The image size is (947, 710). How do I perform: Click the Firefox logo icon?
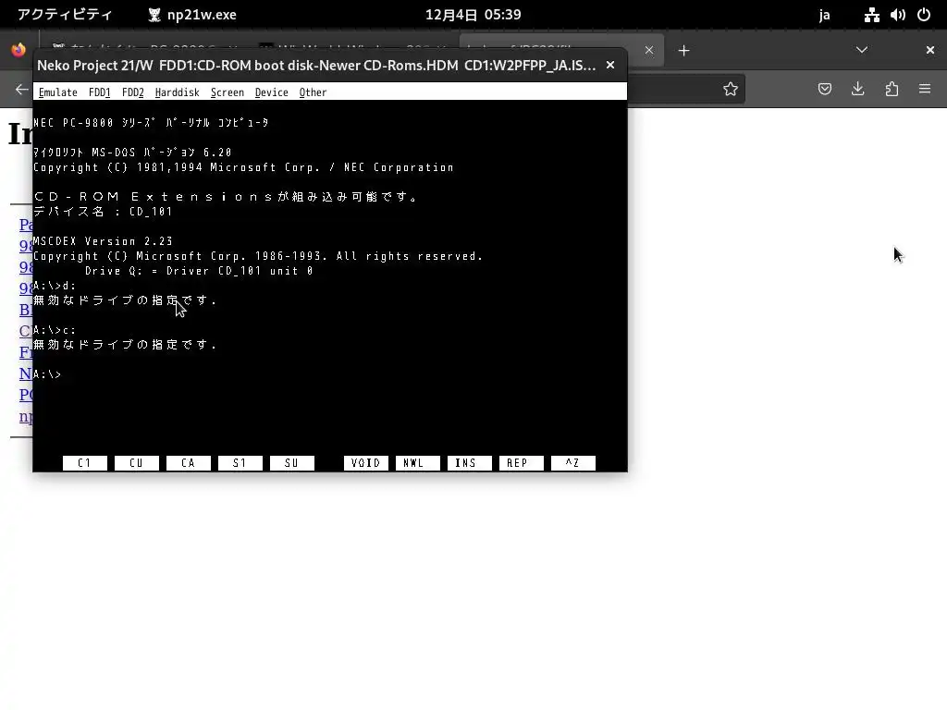pyautogui.click(x=18, y=50)
